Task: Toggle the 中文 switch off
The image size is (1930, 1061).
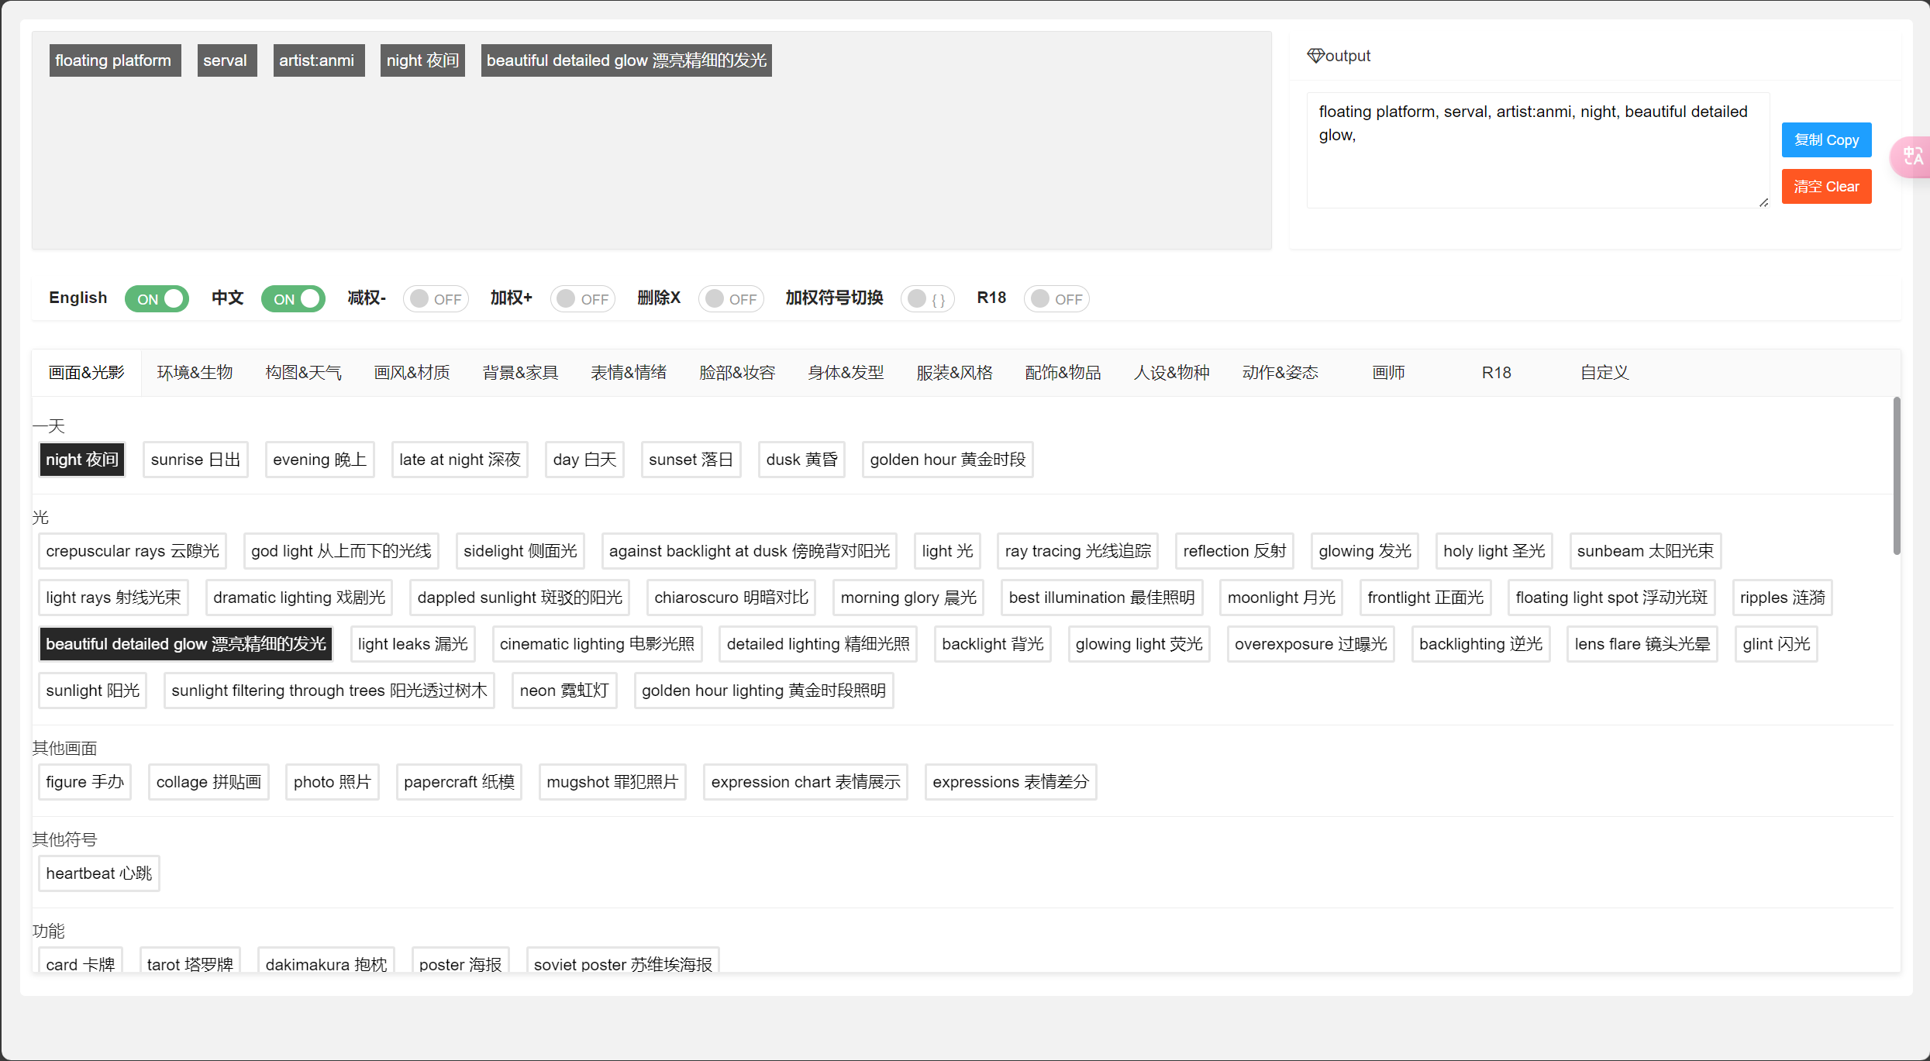Action: [293, 299]
